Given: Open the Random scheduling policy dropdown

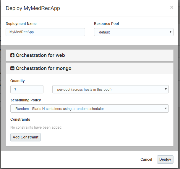Looking at the screenshot, I should 89,109.
